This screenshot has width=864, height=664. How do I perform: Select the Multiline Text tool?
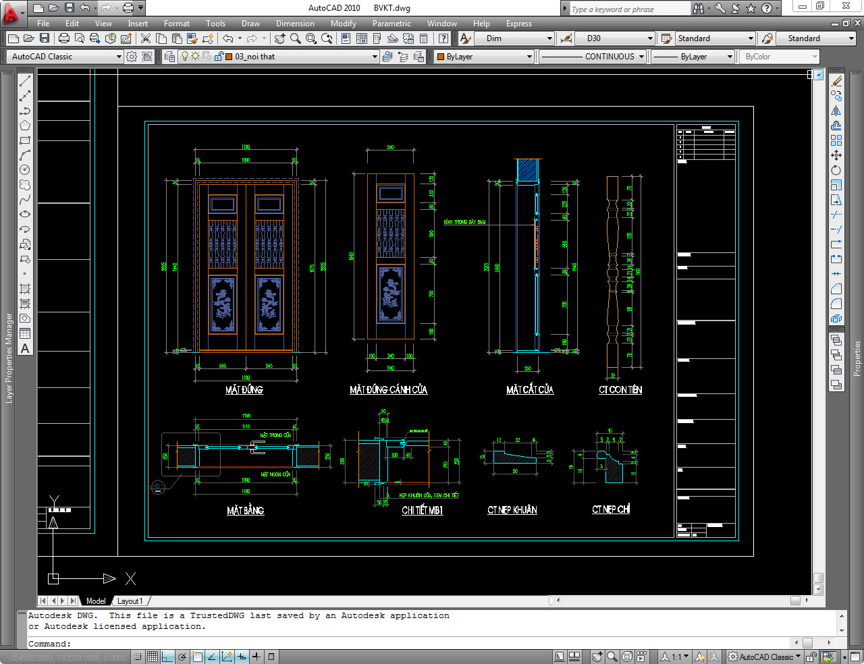25,349
